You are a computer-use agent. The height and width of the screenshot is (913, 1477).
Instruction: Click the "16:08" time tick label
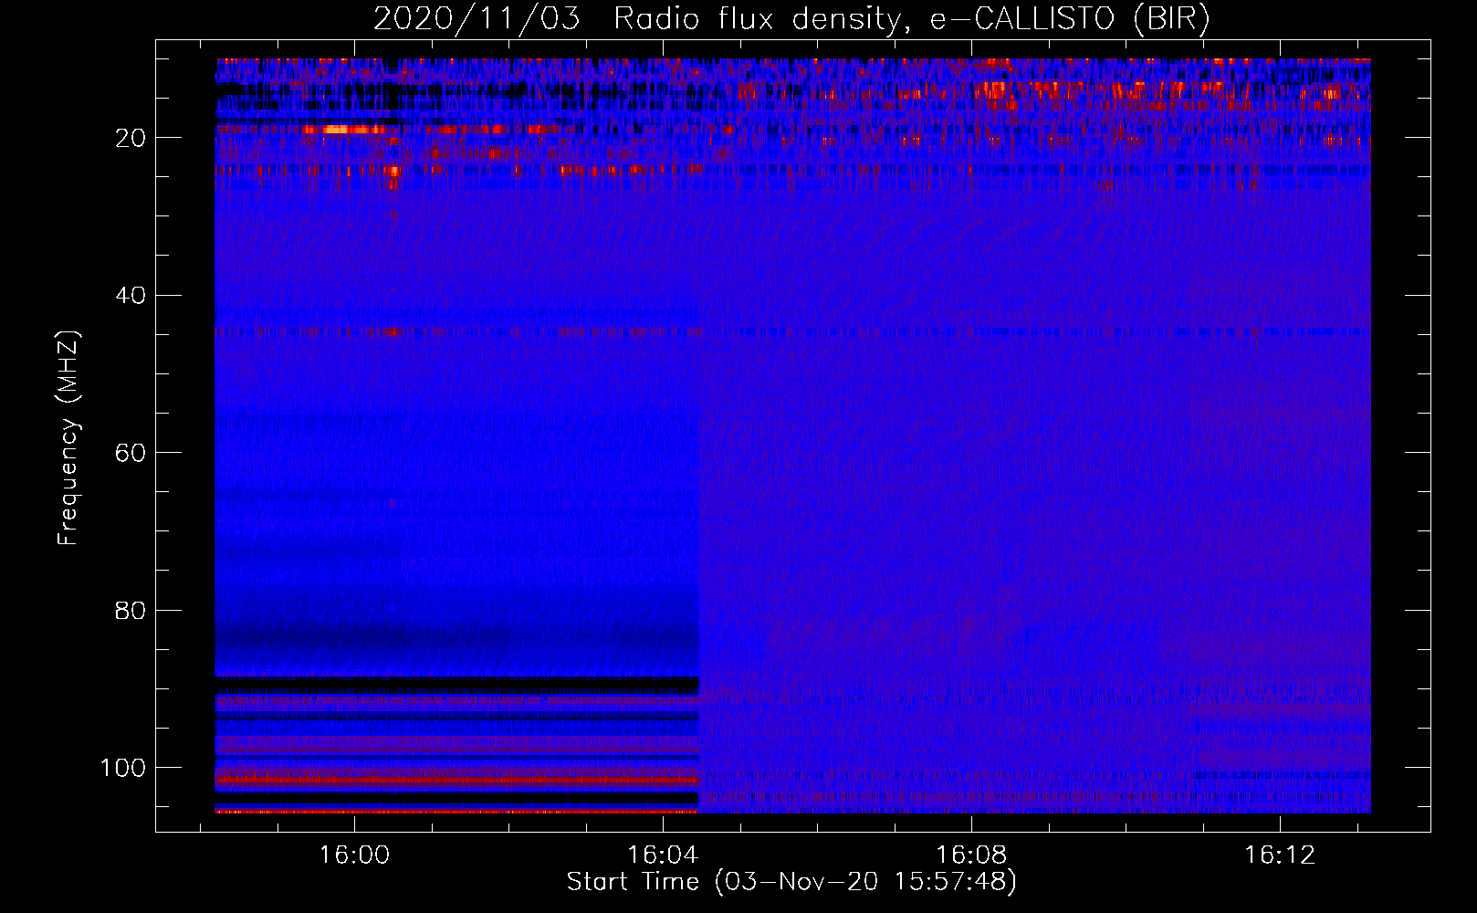tap(972, 855)
